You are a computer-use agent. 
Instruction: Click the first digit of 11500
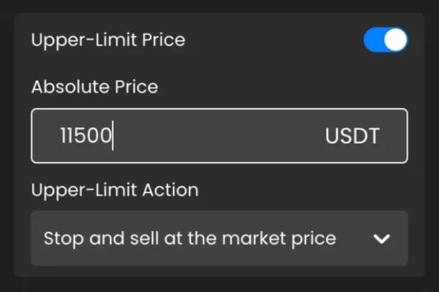pyautogui.click(x=63, y=136)
